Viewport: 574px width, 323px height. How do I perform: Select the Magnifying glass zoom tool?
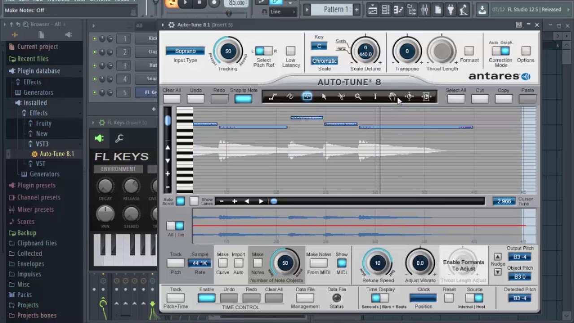pos(358,96)
